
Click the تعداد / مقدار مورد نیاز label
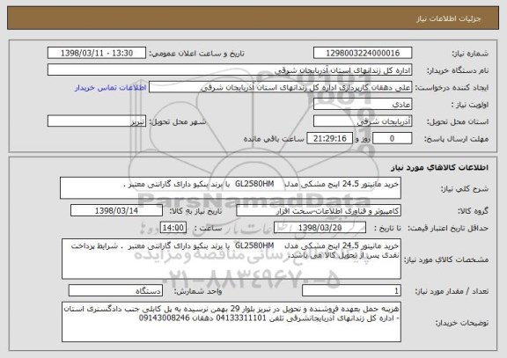point(452,291)
